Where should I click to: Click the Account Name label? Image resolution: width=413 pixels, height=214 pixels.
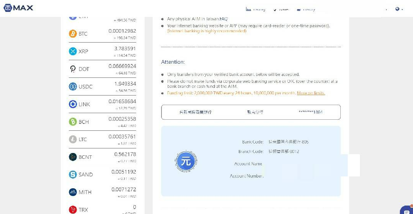tap(248, 164)
